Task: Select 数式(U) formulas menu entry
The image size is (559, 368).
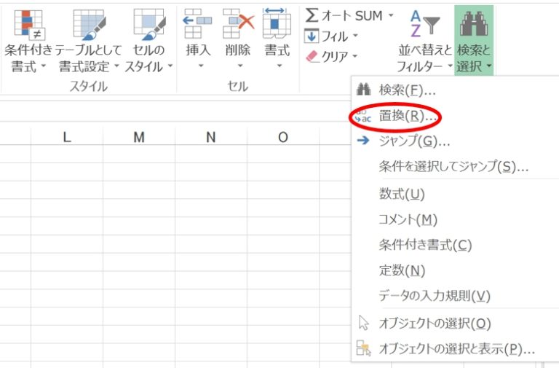Action: click(x=401, y=194)
